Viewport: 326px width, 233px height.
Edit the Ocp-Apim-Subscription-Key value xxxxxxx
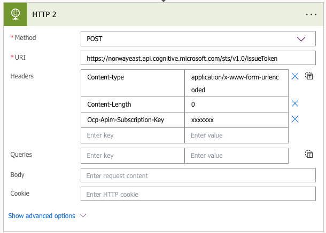click(x=236, y=120)
